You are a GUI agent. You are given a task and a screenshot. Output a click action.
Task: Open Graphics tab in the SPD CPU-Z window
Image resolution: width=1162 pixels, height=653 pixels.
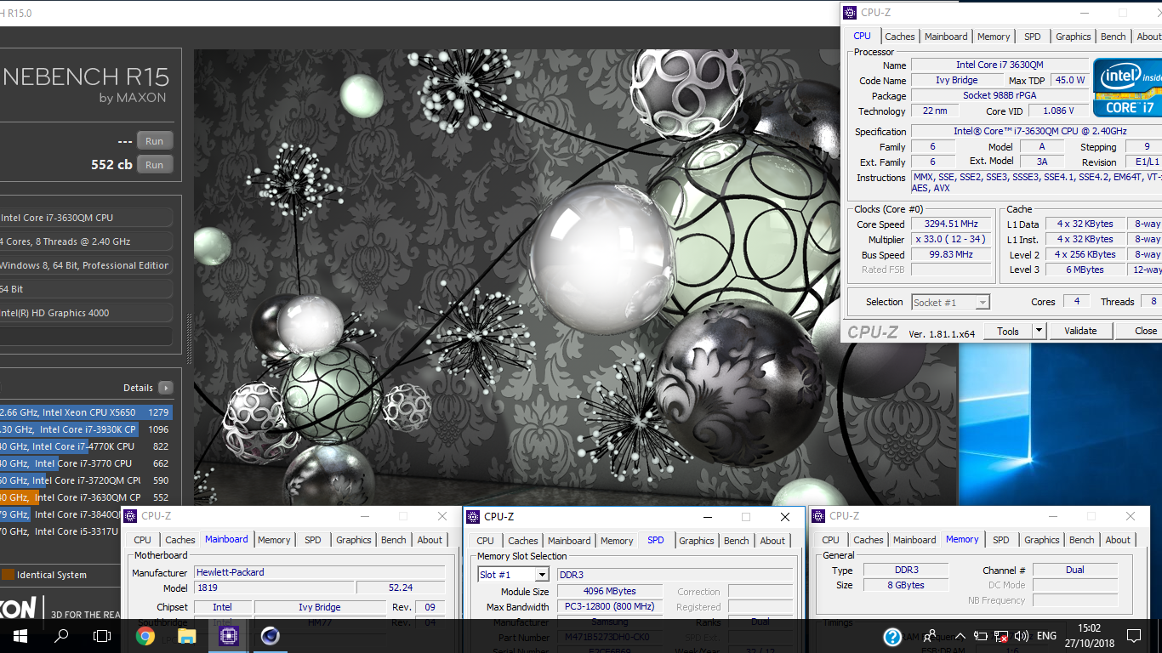point(696,541)
